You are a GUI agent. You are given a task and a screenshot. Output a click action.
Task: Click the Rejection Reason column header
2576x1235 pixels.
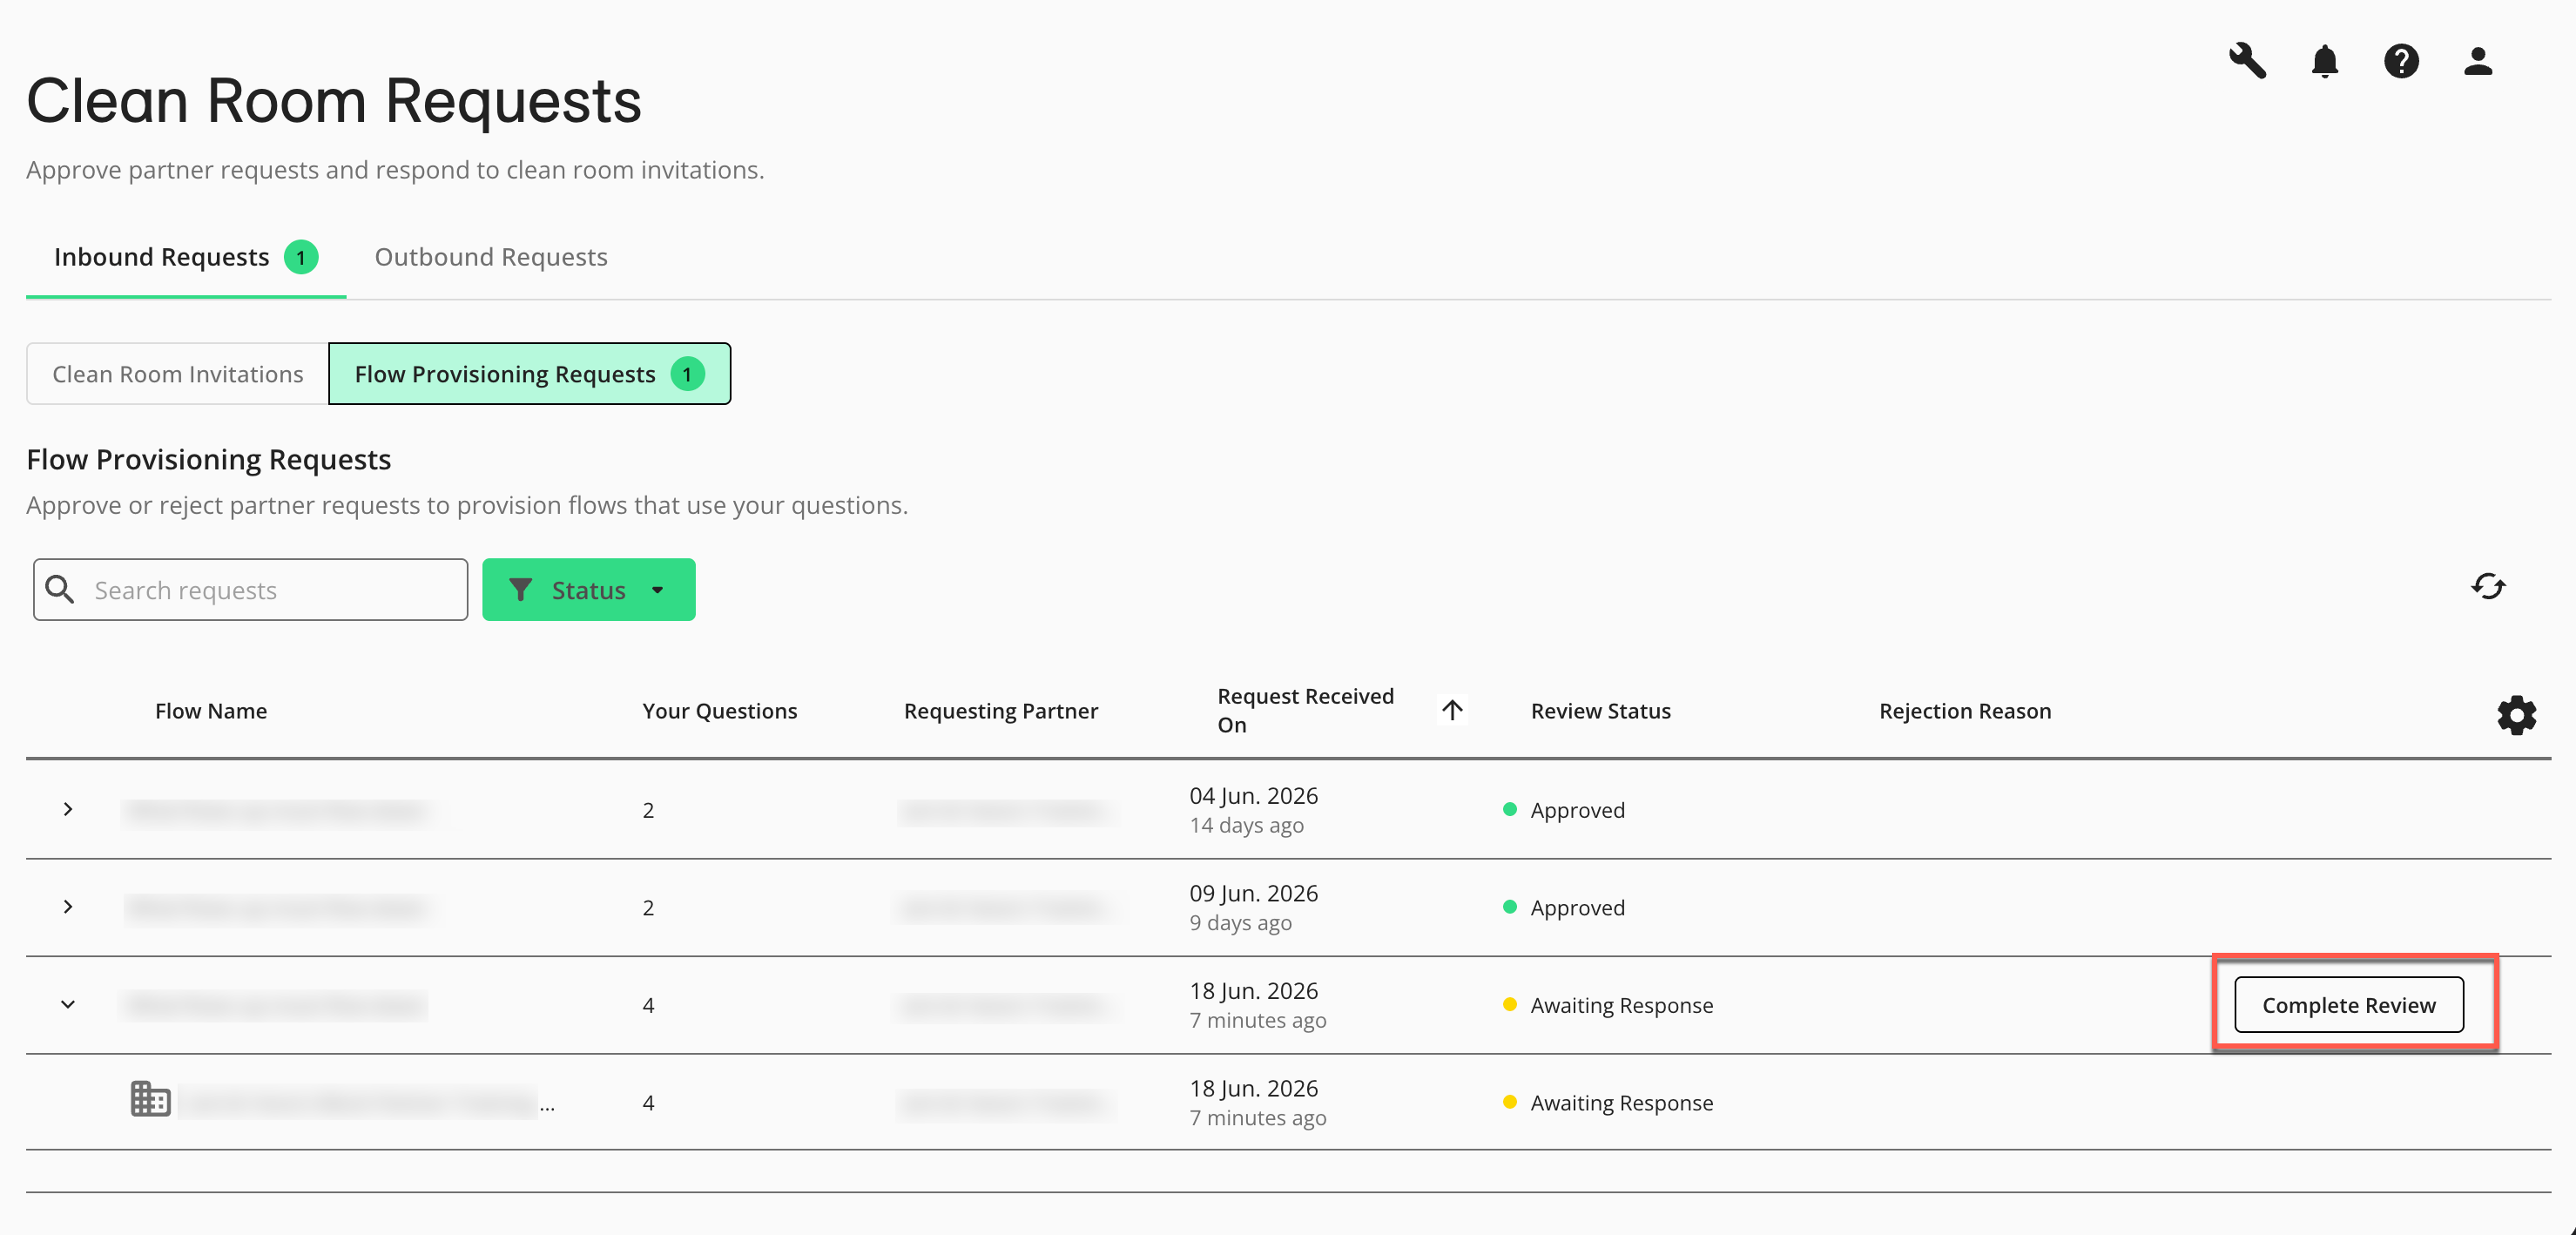pos(1964,711)
